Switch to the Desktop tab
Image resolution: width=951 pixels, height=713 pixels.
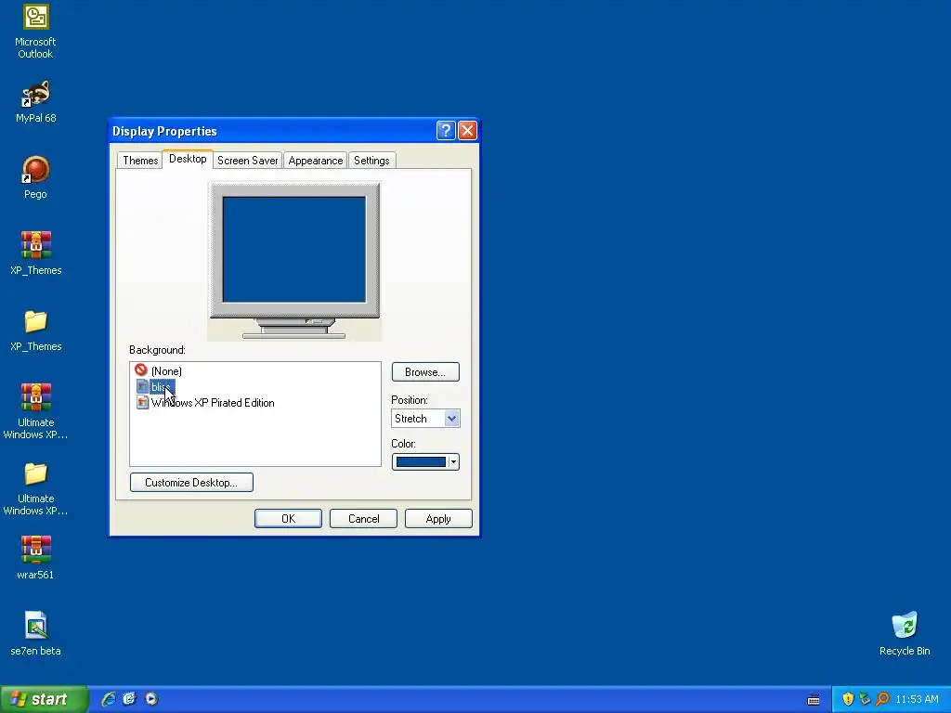[x=188, y=159]
